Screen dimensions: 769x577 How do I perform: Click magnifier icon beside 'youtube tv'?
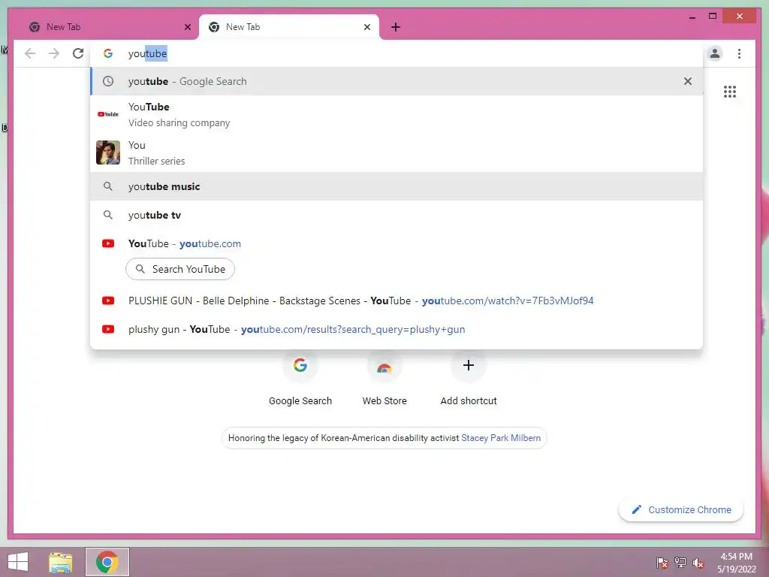[108, 215]
